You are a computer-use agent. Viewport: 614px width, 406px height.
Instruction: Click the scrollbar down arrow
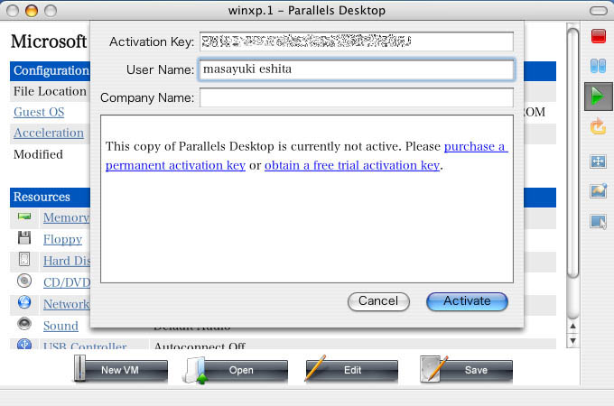[x=572, y=340]
